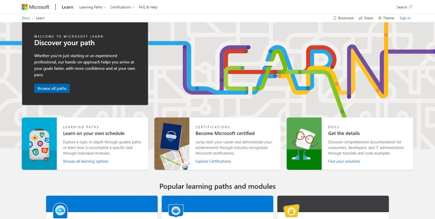Screen dimensions: 435x219
Task: Open the Certifications passport image
Action: tap(172, 144)
